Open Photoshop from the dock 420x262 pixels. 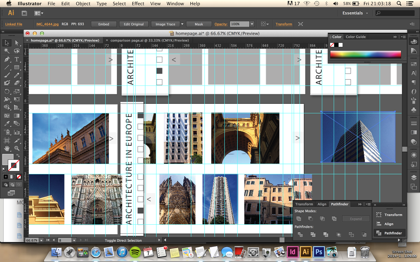pos(319,252)
